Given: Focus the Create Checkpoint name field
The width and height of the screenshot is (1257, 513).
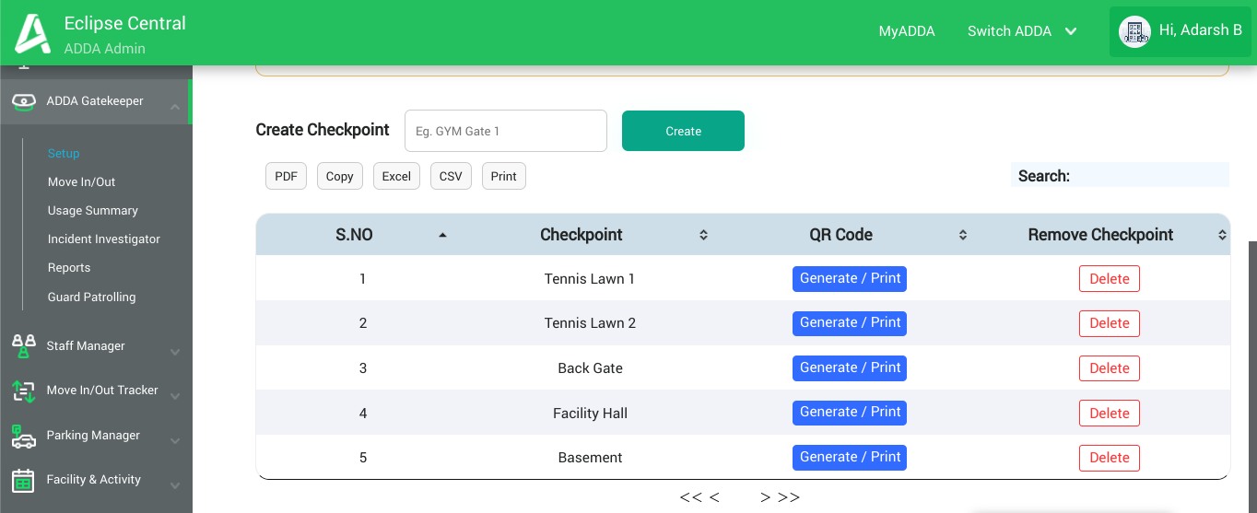Looking at the screenshot, I should pos(505,131).
